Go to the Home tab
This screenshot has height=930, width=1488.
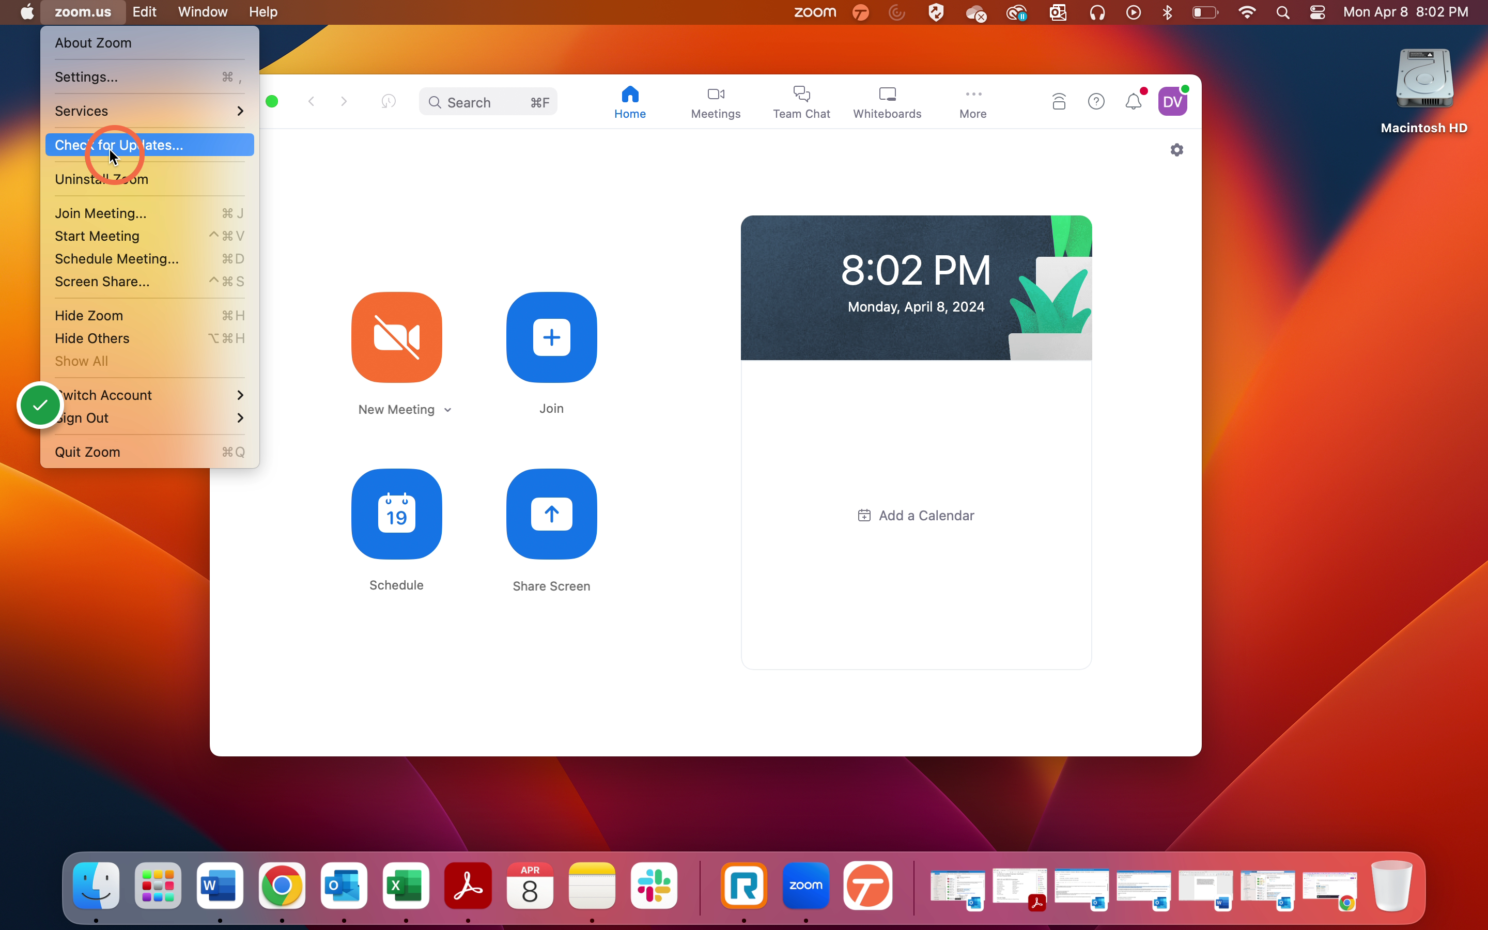630,103
